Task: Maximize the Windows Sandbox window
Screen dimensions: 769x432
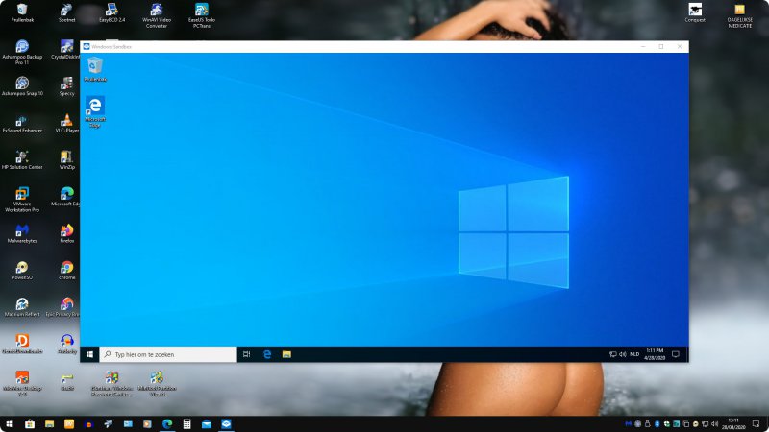Action: 660,46
